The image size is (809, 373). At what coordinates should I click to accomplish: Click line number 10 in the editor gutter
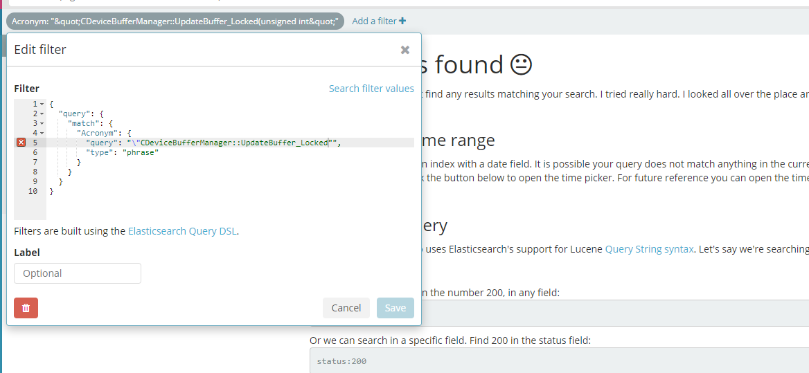click(33, 191)
